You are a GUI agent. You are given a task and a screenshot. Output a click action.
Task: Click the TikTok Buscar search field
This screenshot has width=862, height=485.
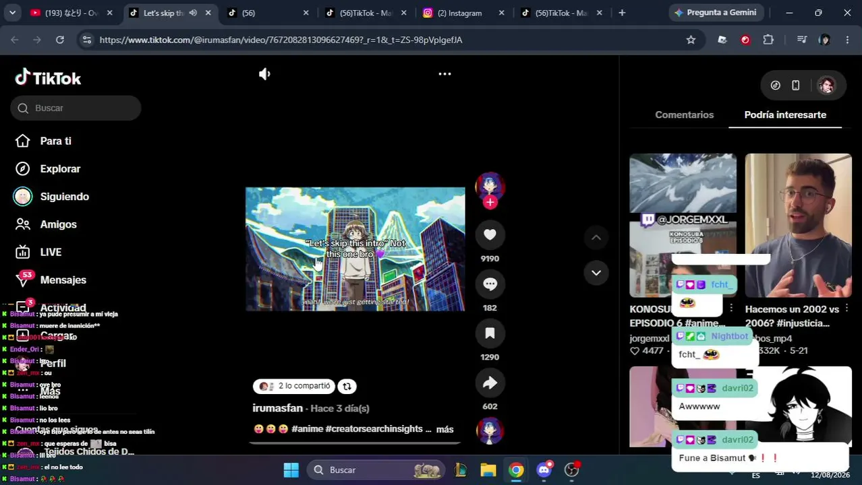[x=76, y=108]
